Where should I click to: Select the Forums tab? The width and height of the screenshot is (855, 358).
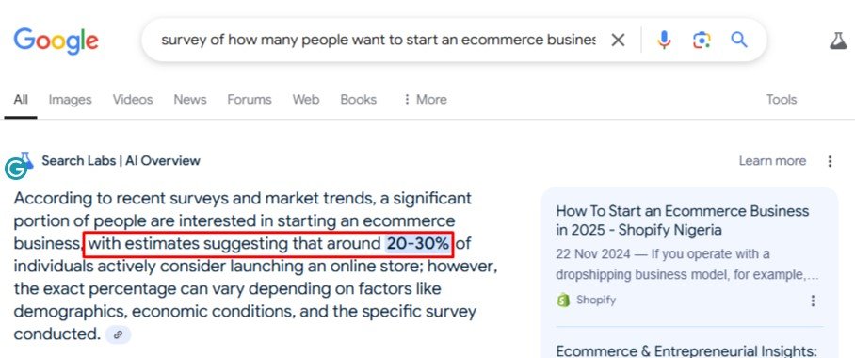tap(250, 99)
